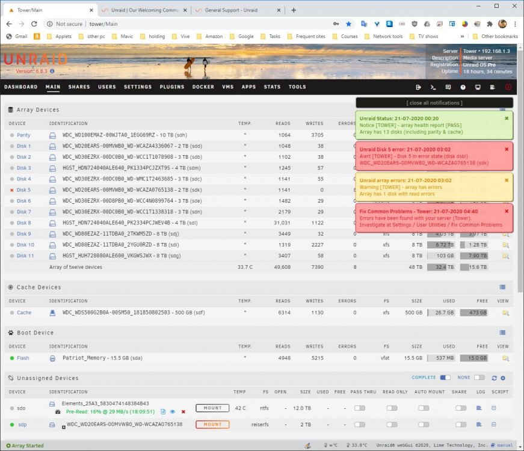Go to the SHARES tab
Viewport: 524px width, 451px height.
79,87
